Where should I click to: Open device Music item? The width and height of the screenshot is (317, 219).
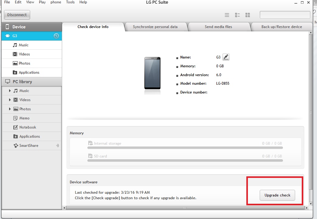click(x=32, y=45)
